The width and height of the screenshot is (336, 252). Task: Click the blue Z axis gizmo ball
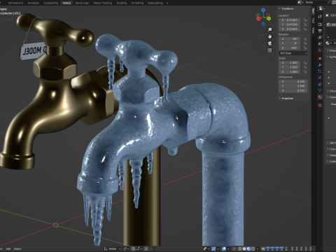263,10
